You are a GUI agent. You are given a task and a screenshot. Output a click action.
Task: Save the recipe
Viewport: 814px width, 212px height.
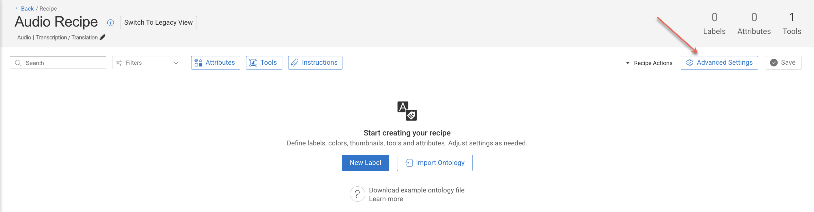pos(783,63)
